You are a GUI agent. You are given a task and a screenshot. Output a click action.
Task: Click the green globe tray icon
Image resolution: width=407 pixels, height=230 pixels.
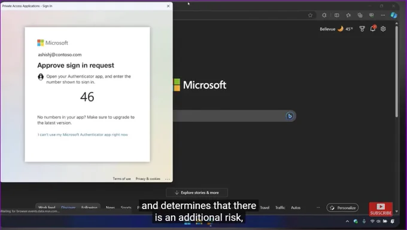[356, 221]
